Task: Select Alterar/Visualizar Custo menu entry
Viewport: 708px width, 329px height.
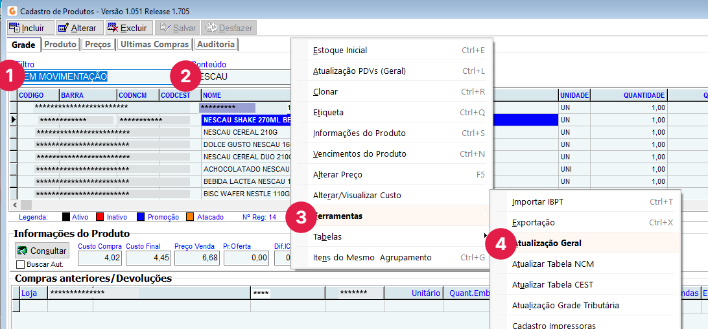Action: pos(392,196)
